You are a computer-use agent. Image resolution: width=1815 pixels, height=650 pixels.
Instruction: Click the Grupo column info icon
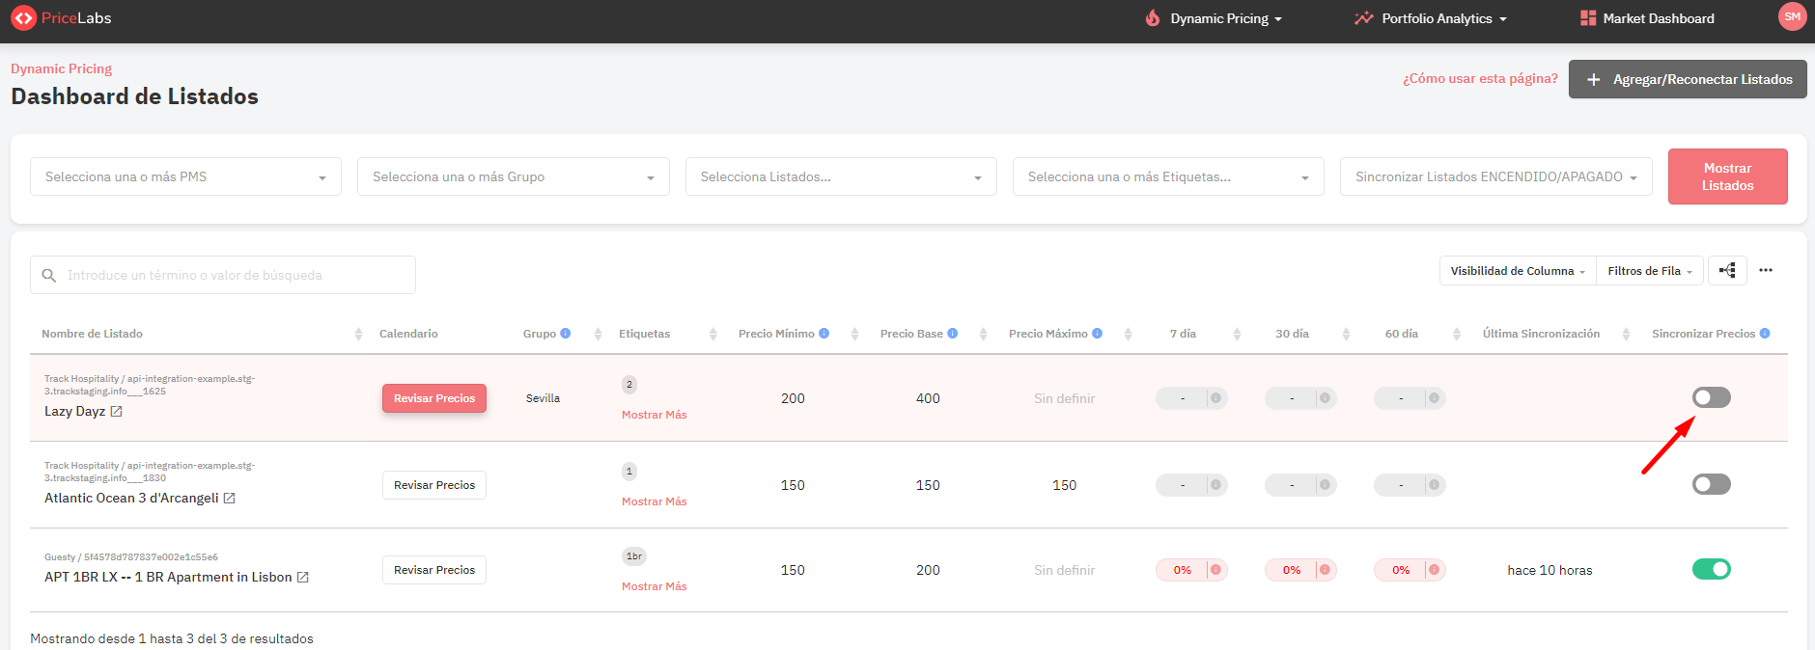[x=566, y=334]
